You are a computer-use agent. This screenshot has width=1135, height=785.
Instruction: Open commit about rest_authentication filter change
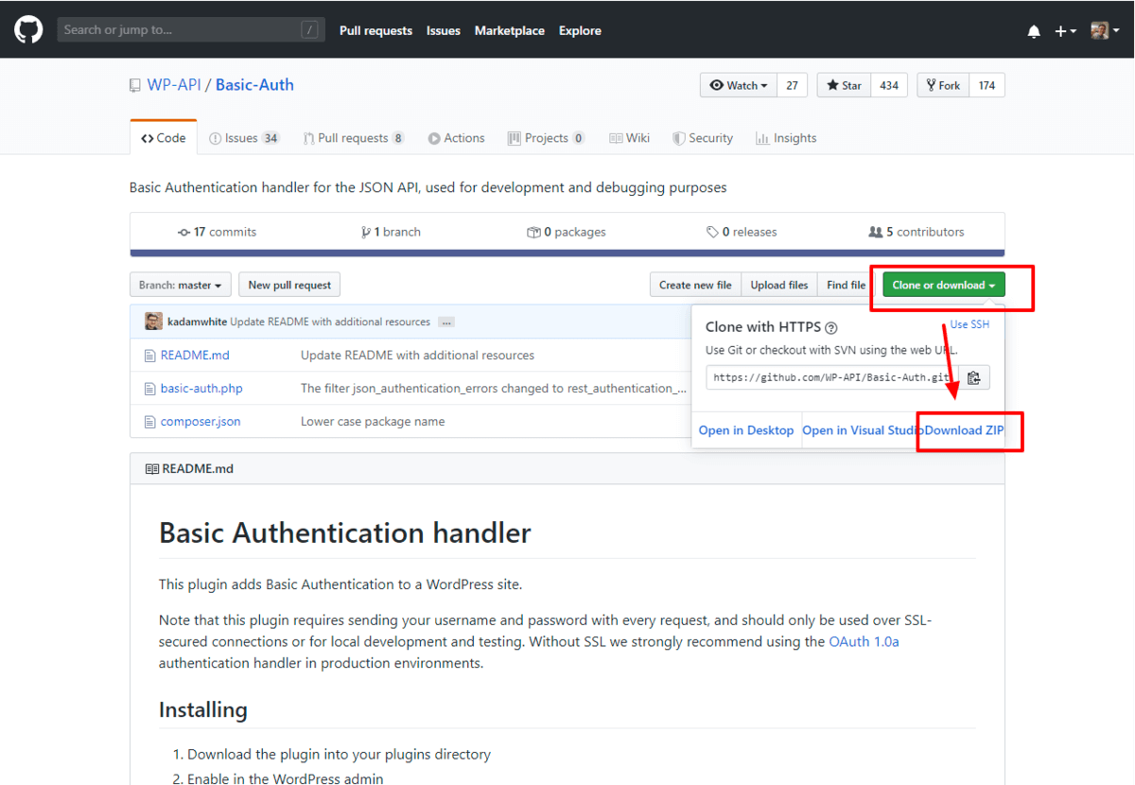pos(494,389)
